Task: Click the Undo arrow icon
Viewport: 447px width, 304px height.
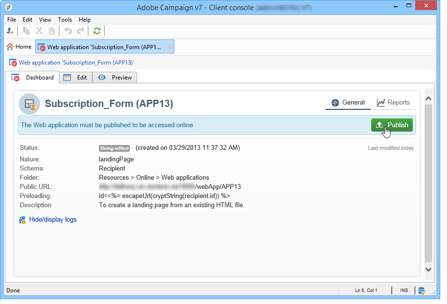Action: (x=68, y=31)
